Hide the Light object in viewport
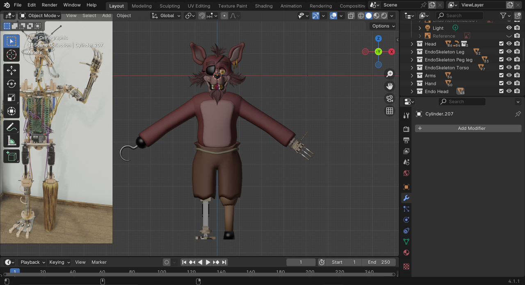 [x=509, y=28]
